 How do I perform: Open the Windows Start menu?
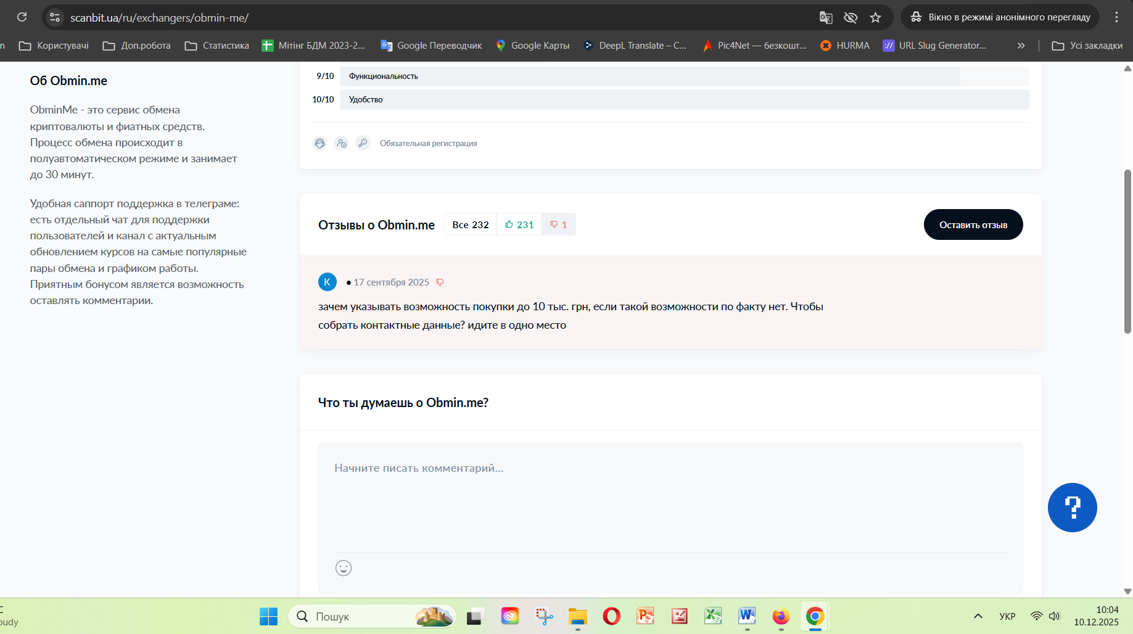pos(268,616)
